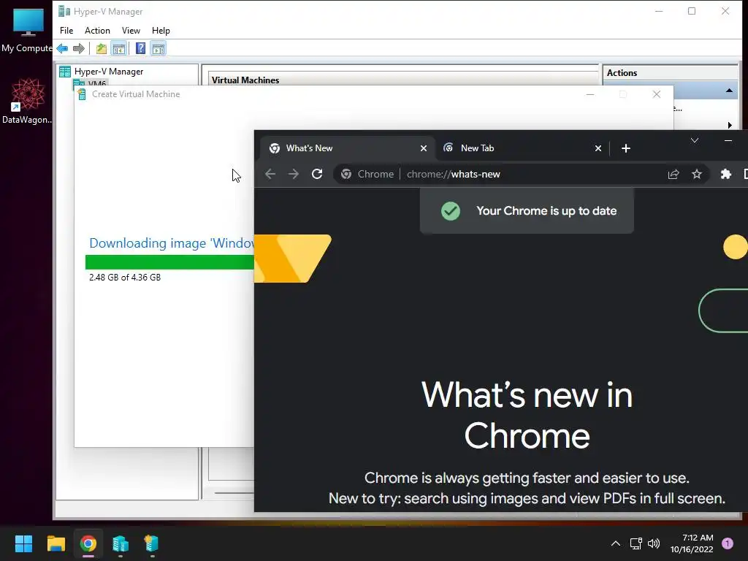Viewport: 748px width, 561px height.
Task: Click the Up one level folder icon
Action: coord(101,48)
